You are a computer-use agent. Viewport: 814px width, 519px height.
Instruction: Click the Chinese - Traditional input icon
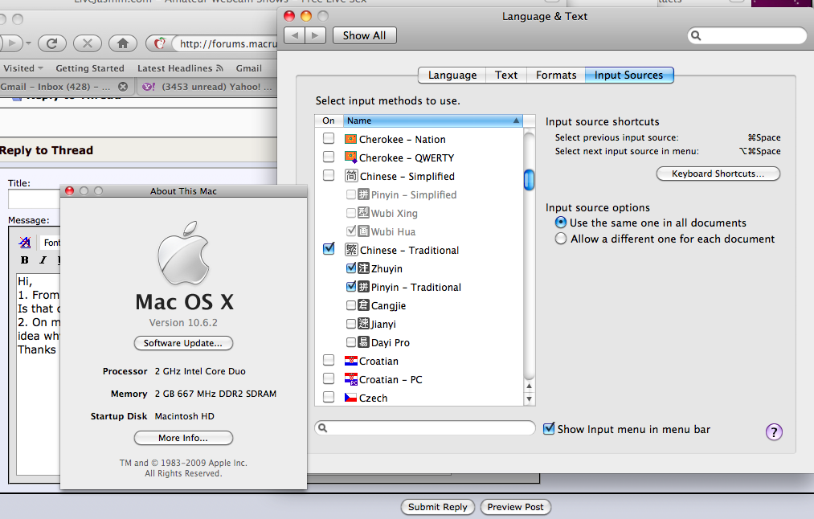pyautogui.click(x=351, y=250)
